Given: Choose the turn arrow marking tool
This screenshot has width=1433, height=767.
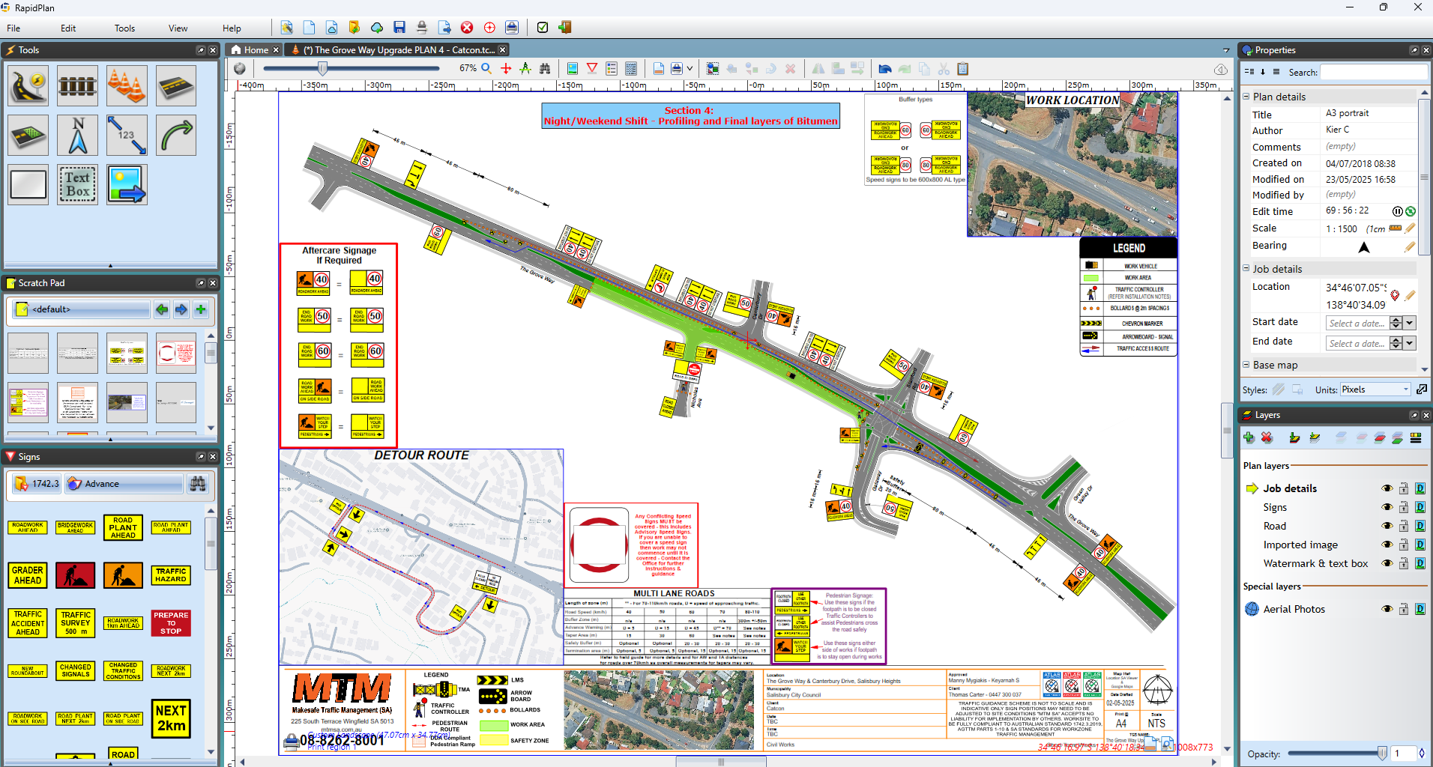Looking at the screenshot, I should point(176,136).
